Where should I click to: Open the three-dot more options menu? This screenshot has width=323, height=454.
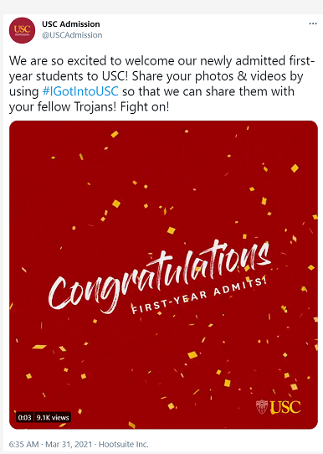coord(313,23)
